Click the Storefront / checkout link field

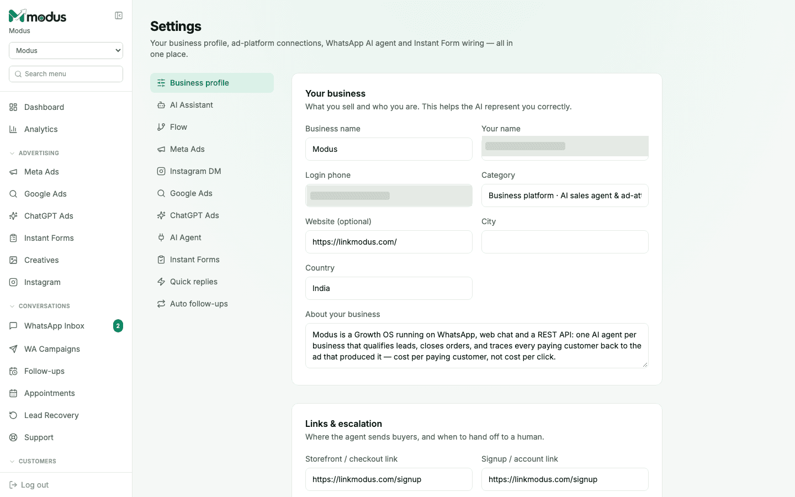click(389, 479)
